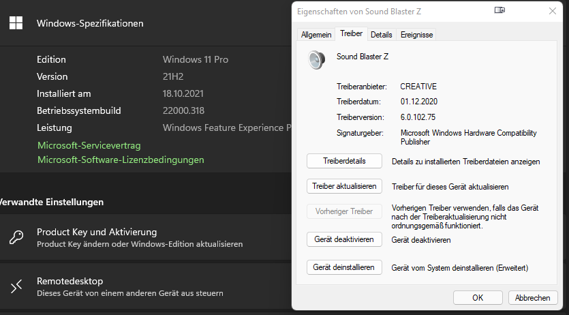Screen dimensions: 569x315
Task: Open the Microsoft-Servicevertrag link
Action: click(89, 145)
